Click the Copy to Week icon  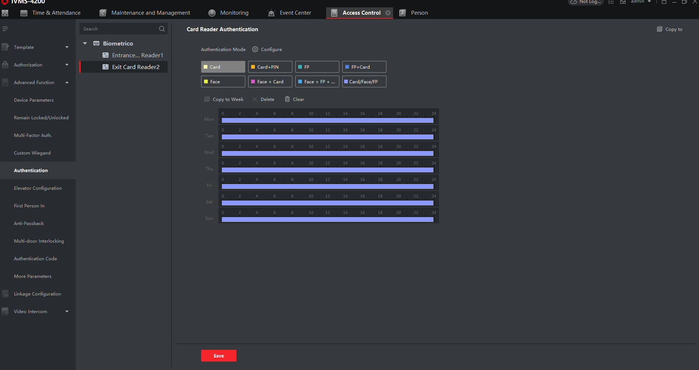(207, 99)
